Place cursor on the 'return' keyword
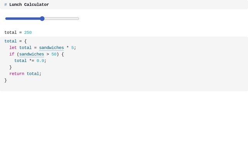The image size is (248, 155). click(17, 74)
